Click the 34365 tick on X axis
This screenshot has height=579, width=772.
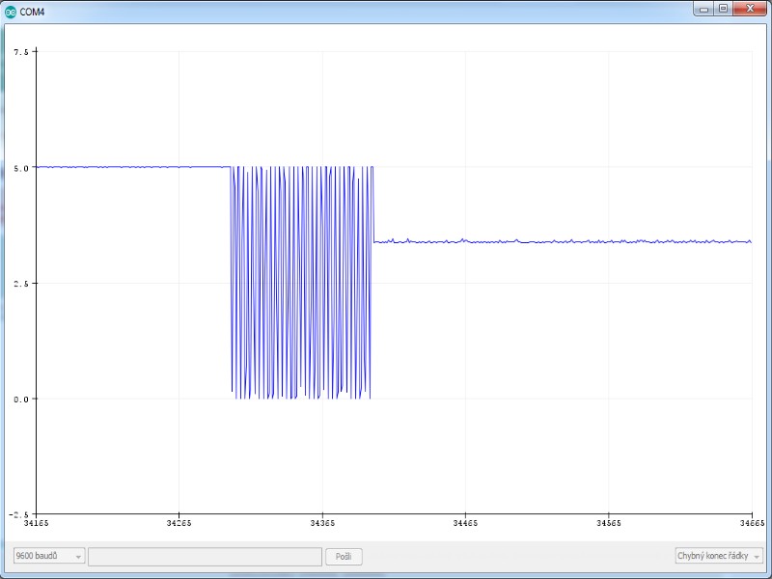pyautogui.click(x=321, y=522)
